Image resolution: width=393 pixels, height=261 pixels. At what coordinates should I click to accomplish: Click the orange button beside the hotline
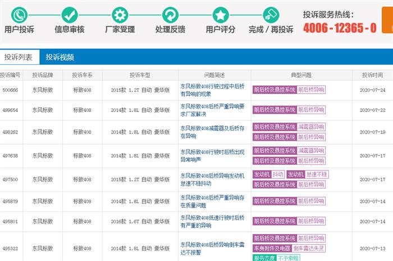[387, 20]
